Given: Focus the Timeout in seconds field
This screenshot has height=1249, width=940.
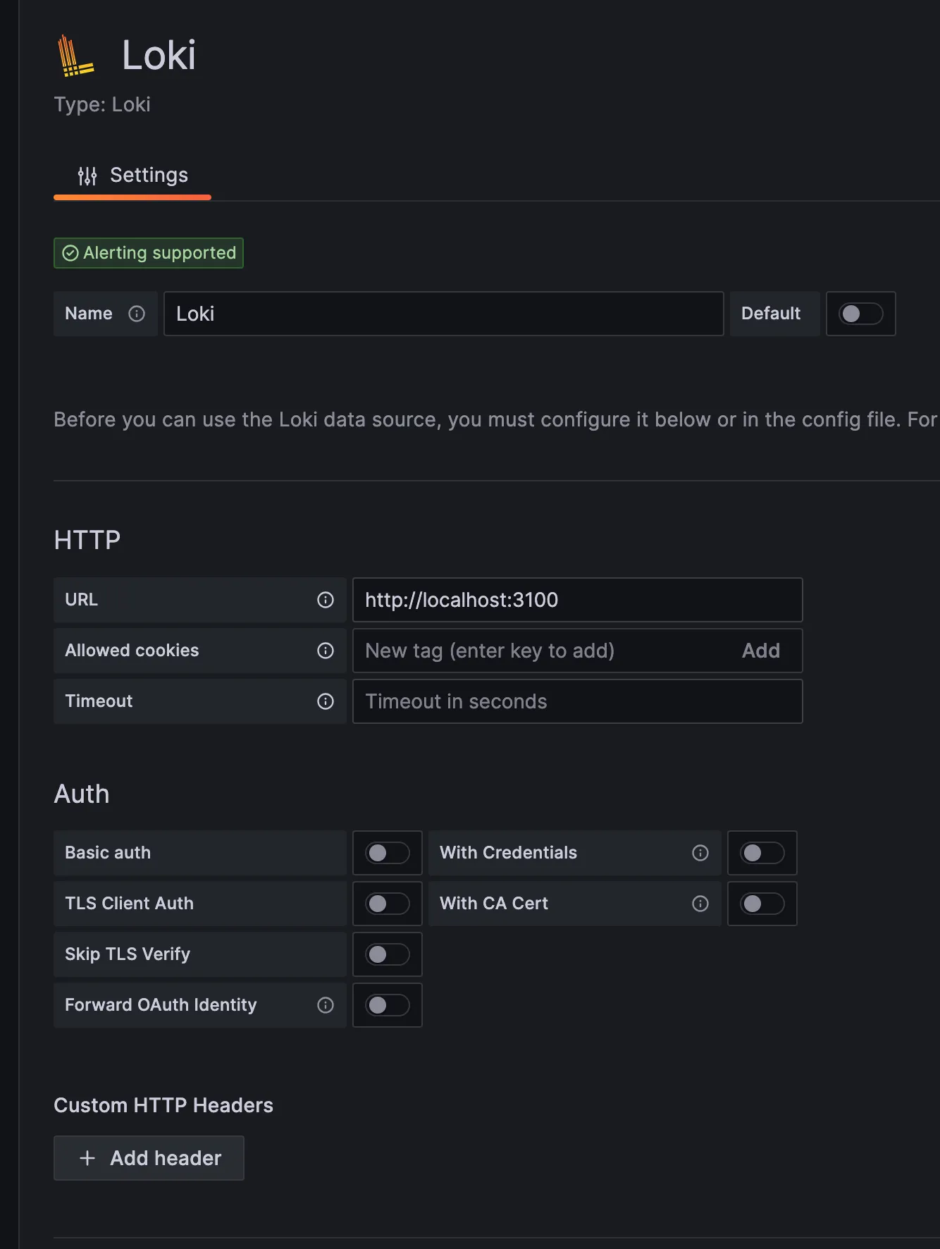Looking at the screenshot, I should pos(578,701).
